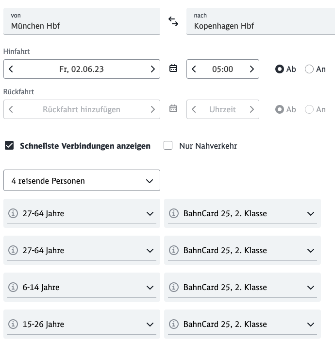Increase departure time from 05:00
Image resolution: width=335 pixels, height=344 pixels.
click(x=251, y=69)
